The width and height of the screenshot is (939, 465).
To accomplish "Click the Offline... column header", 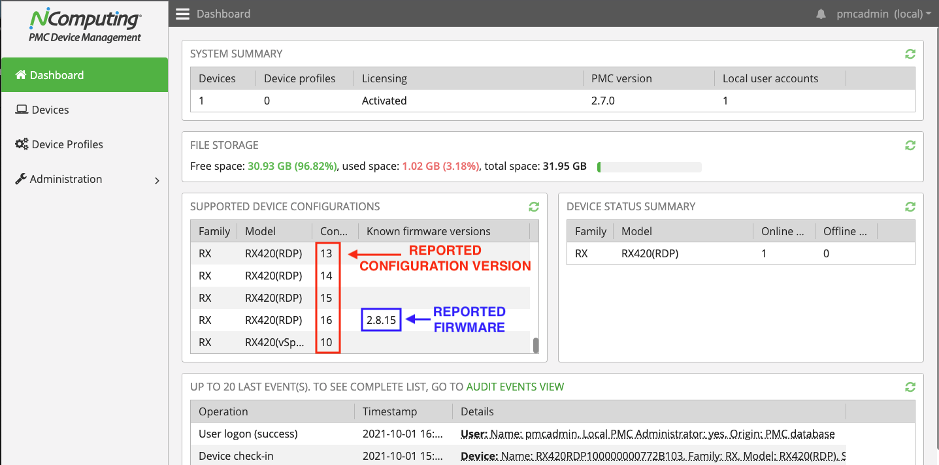I will 846,231.
